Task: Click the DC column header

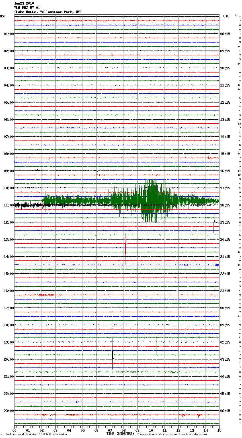Action: coord(236,15)
